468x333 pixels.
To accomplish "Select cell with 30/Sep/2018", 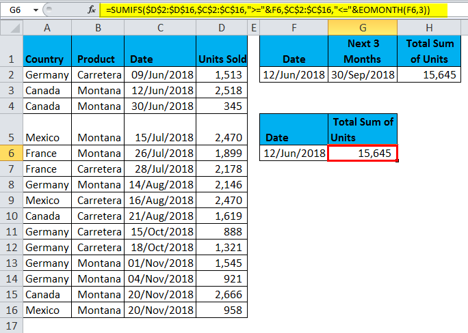I will coord(363,74).
